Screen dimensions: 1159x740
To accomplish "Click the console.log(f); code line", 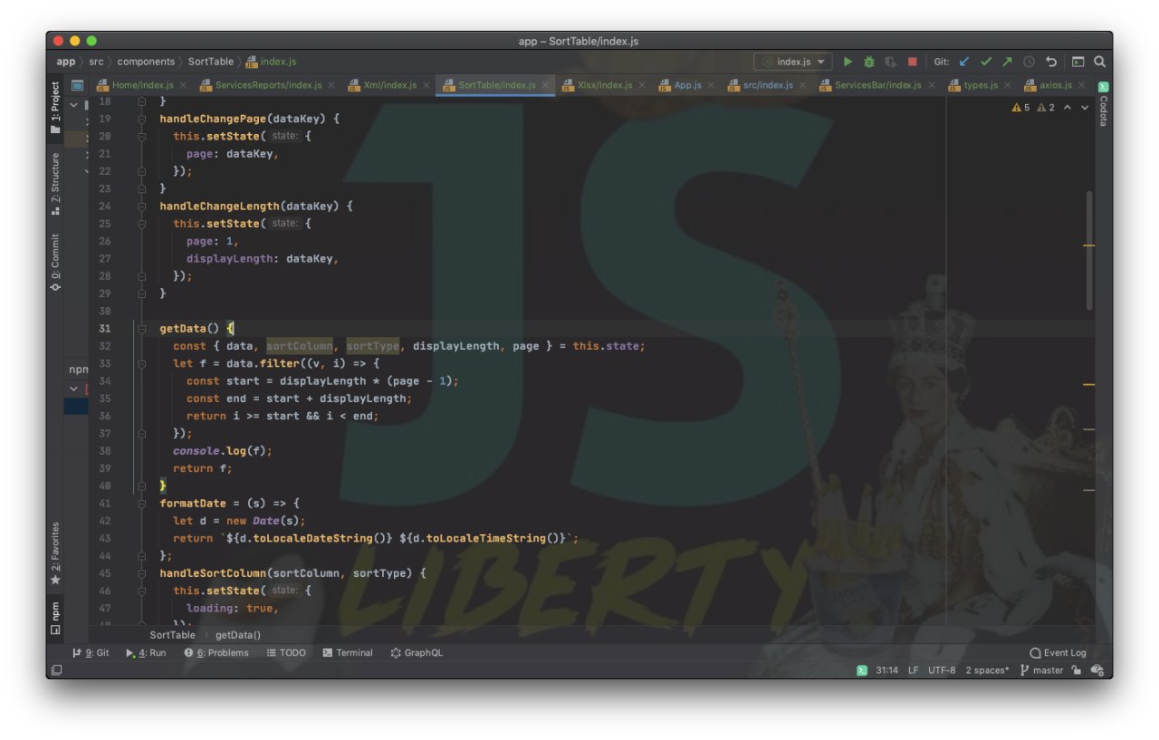I will tap(222, 451).
